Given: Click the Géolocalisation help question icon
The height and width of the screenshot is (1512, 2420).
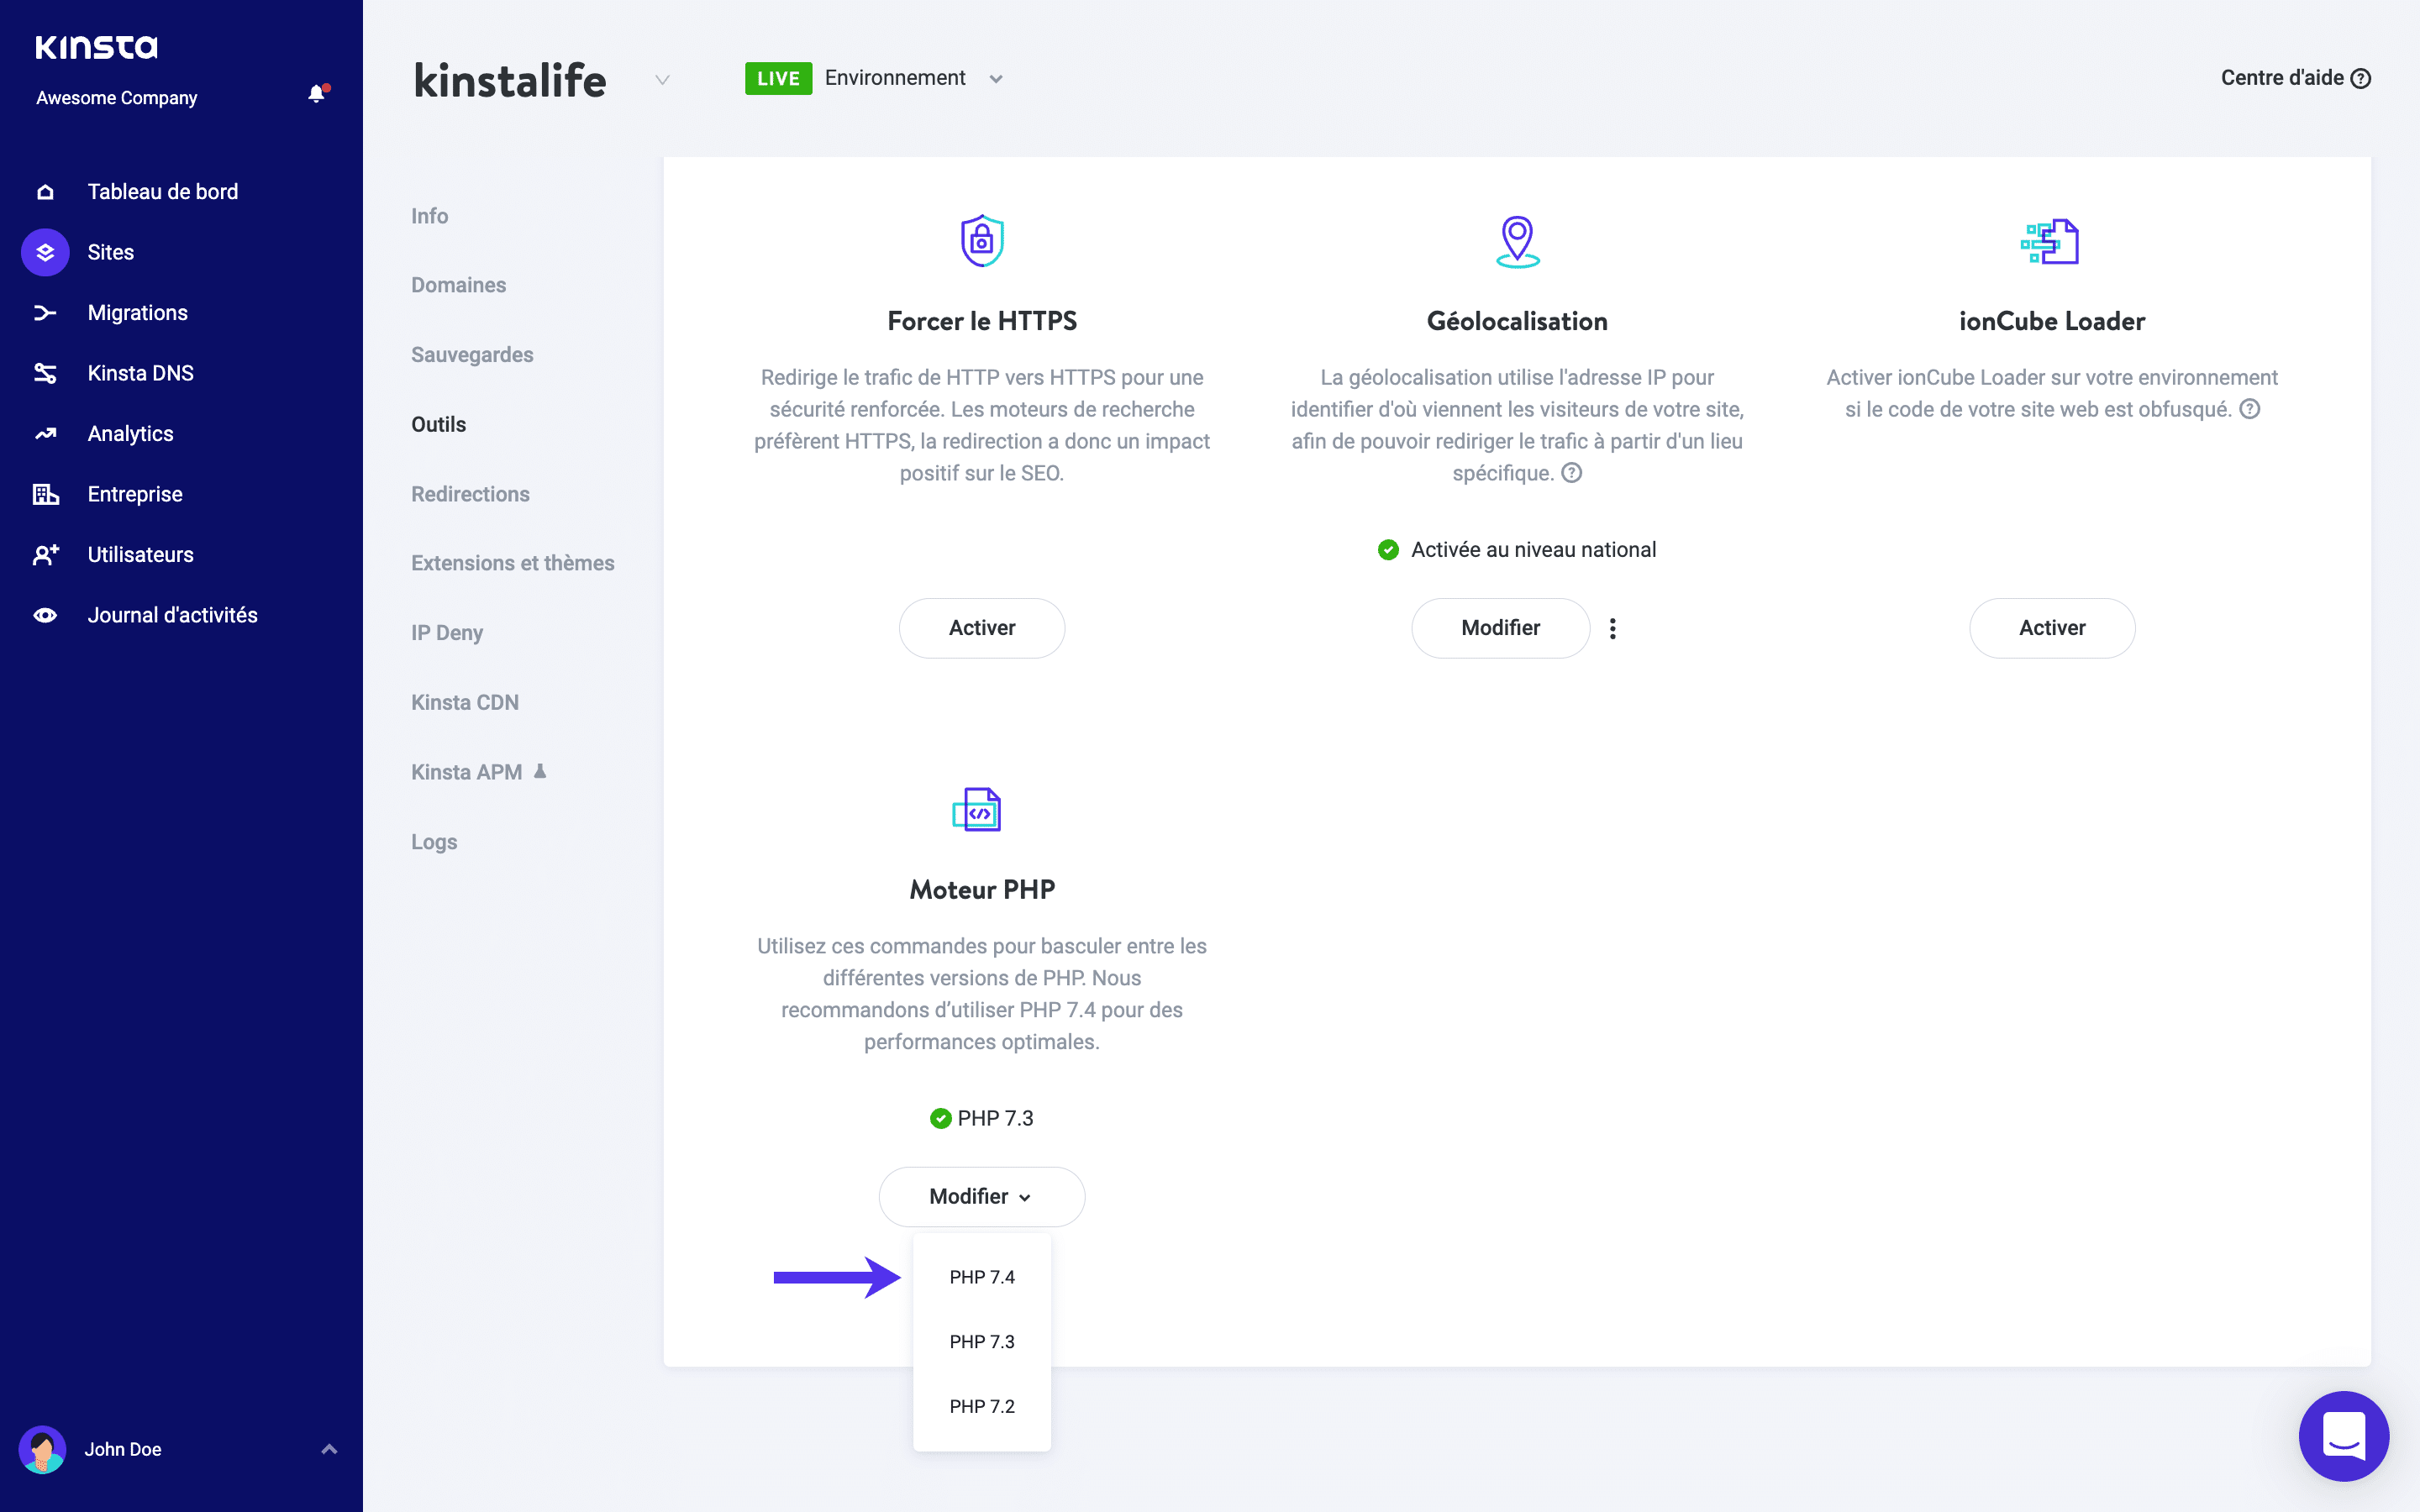Looking at the screenshot, I should [x=1572, y=473].
